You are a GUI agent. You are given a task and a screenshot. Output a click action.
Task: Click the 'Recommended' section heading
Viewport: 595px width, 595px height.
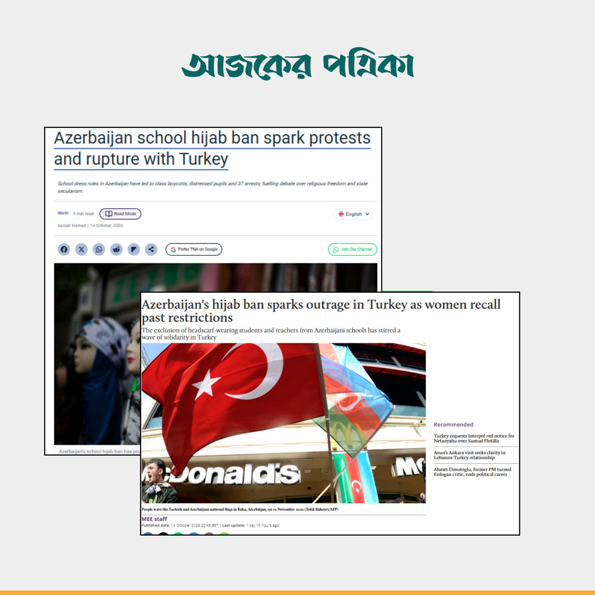pyautogui.click(x=453, y=425)
